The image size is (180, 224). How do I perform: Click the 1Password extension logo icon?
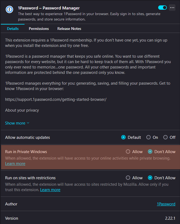tap(10, 9)
